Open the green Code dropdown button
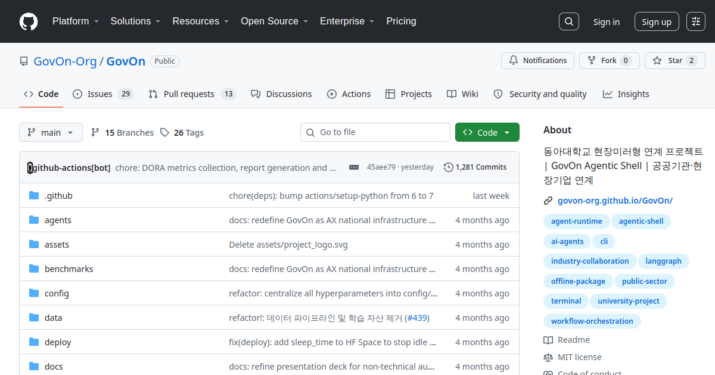Screen dimensions: 715x375 (x=487, y=133)
